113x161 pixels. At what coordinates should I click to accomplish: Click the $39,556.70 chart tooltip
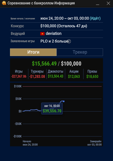click(x=52, y=109)
